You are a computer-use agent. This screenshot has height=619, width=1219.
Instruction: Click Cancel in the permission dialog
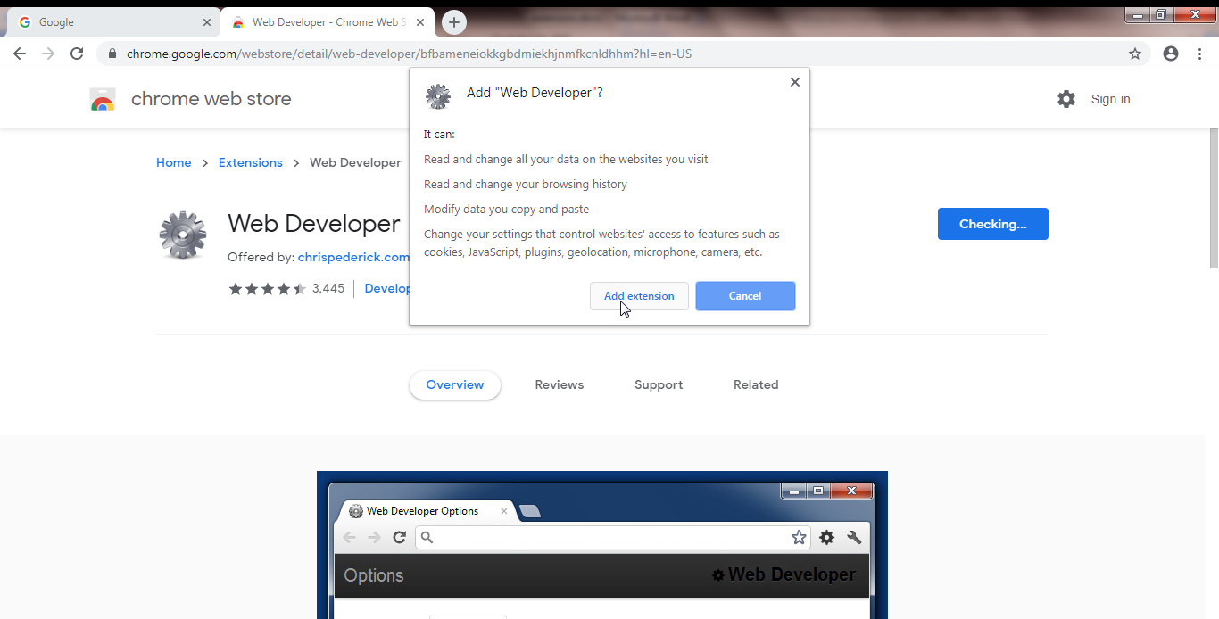[x=745, y=296]
